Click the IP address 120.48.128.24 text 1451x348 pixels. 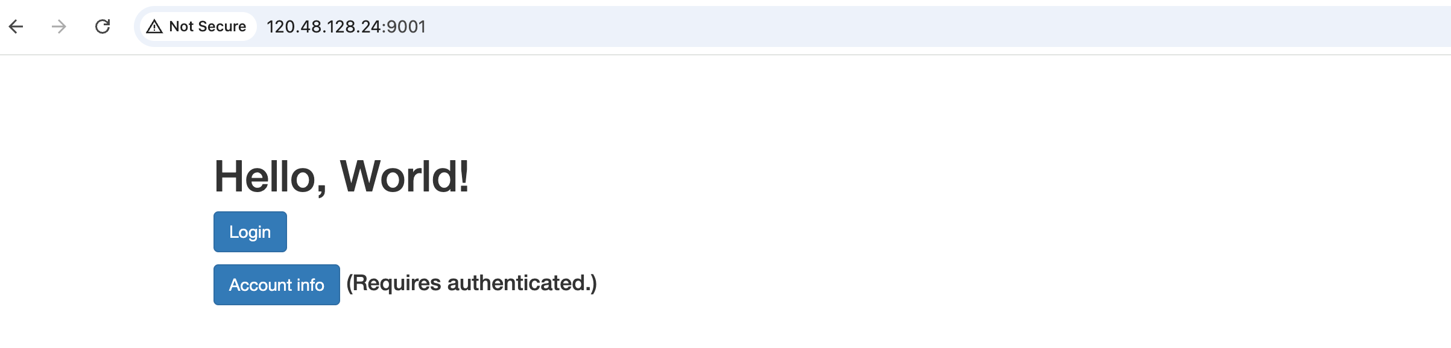[323, 26]
